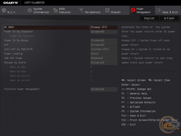Select the Resume by Alarm label
Screen dimensions: 181x136
pos(15,63)
